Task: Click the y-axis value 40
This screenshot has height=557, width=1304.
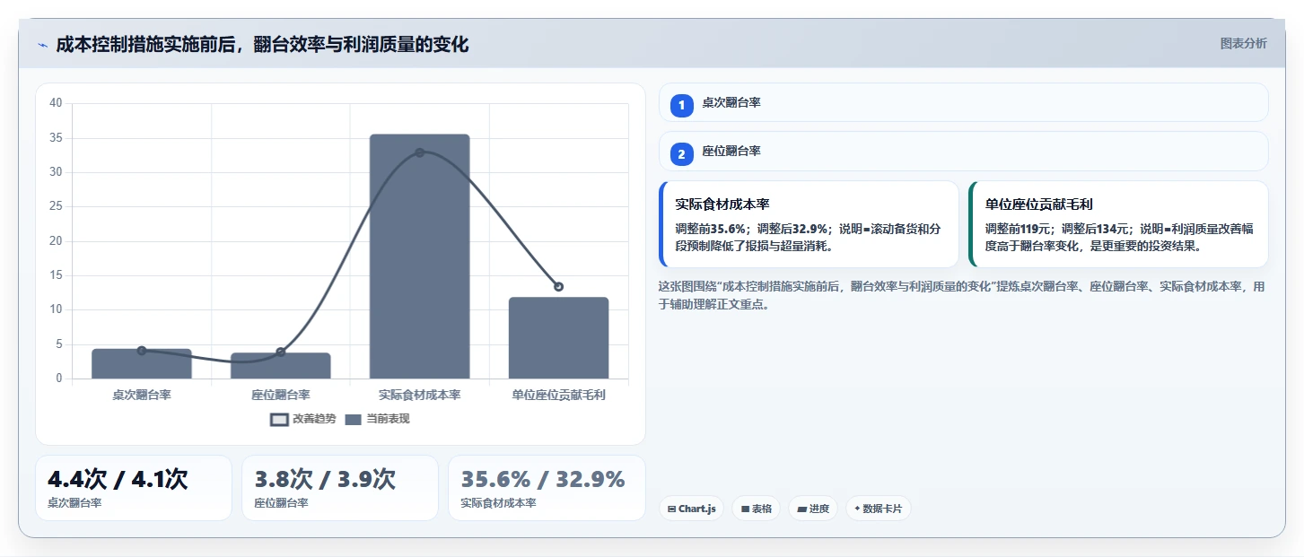Action: click(x=56, y=103)
